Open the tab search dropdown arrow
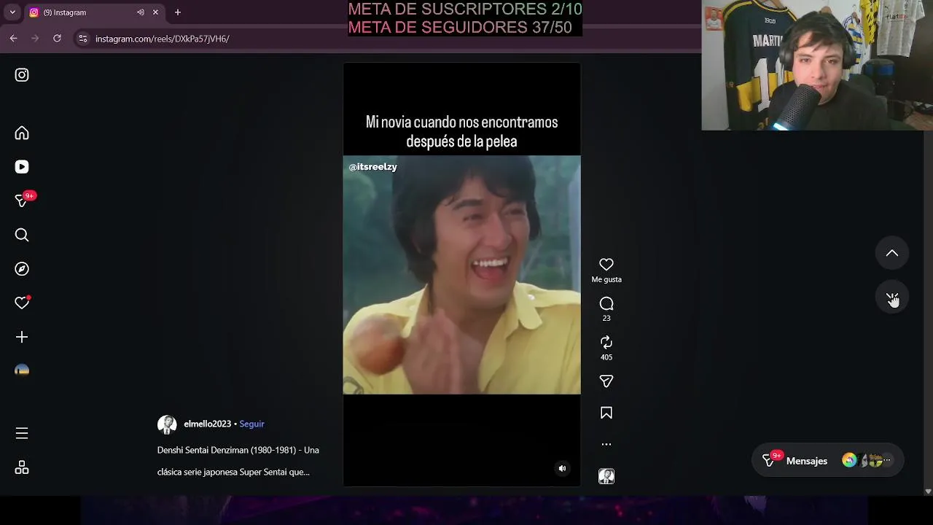 (12, 12)
